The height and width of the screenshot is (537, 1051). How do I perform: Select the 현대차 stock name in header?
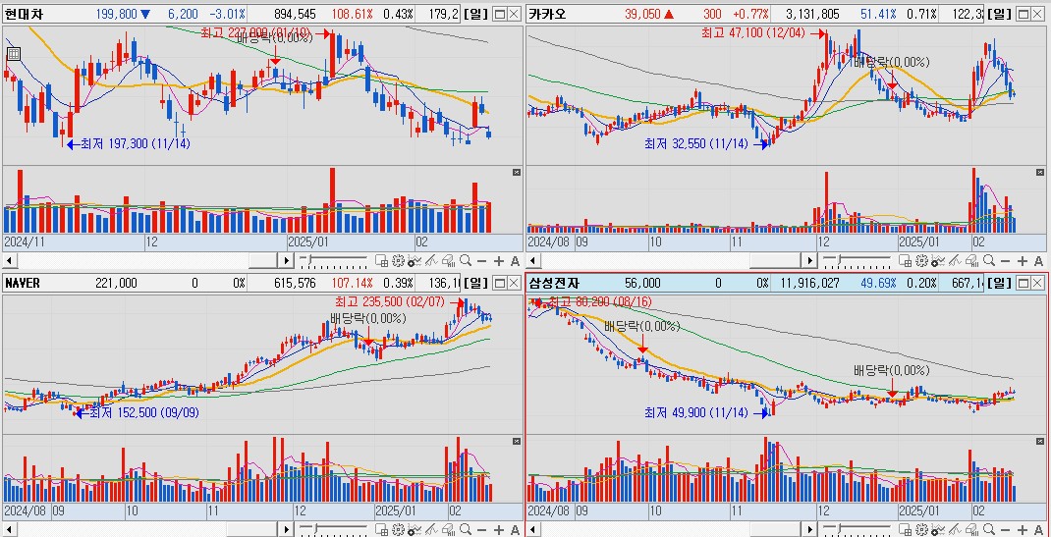(25, 14)
